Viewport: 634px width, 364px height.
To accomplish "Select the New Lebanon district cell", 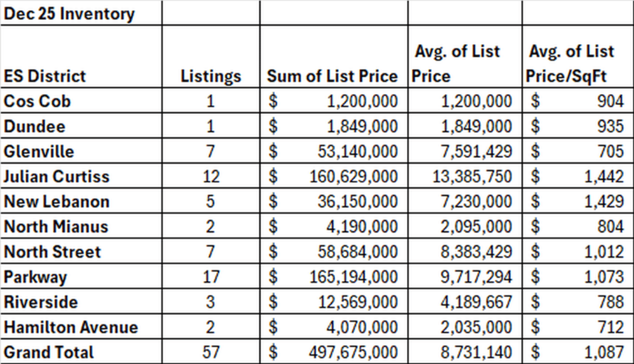I will point(57,201).
